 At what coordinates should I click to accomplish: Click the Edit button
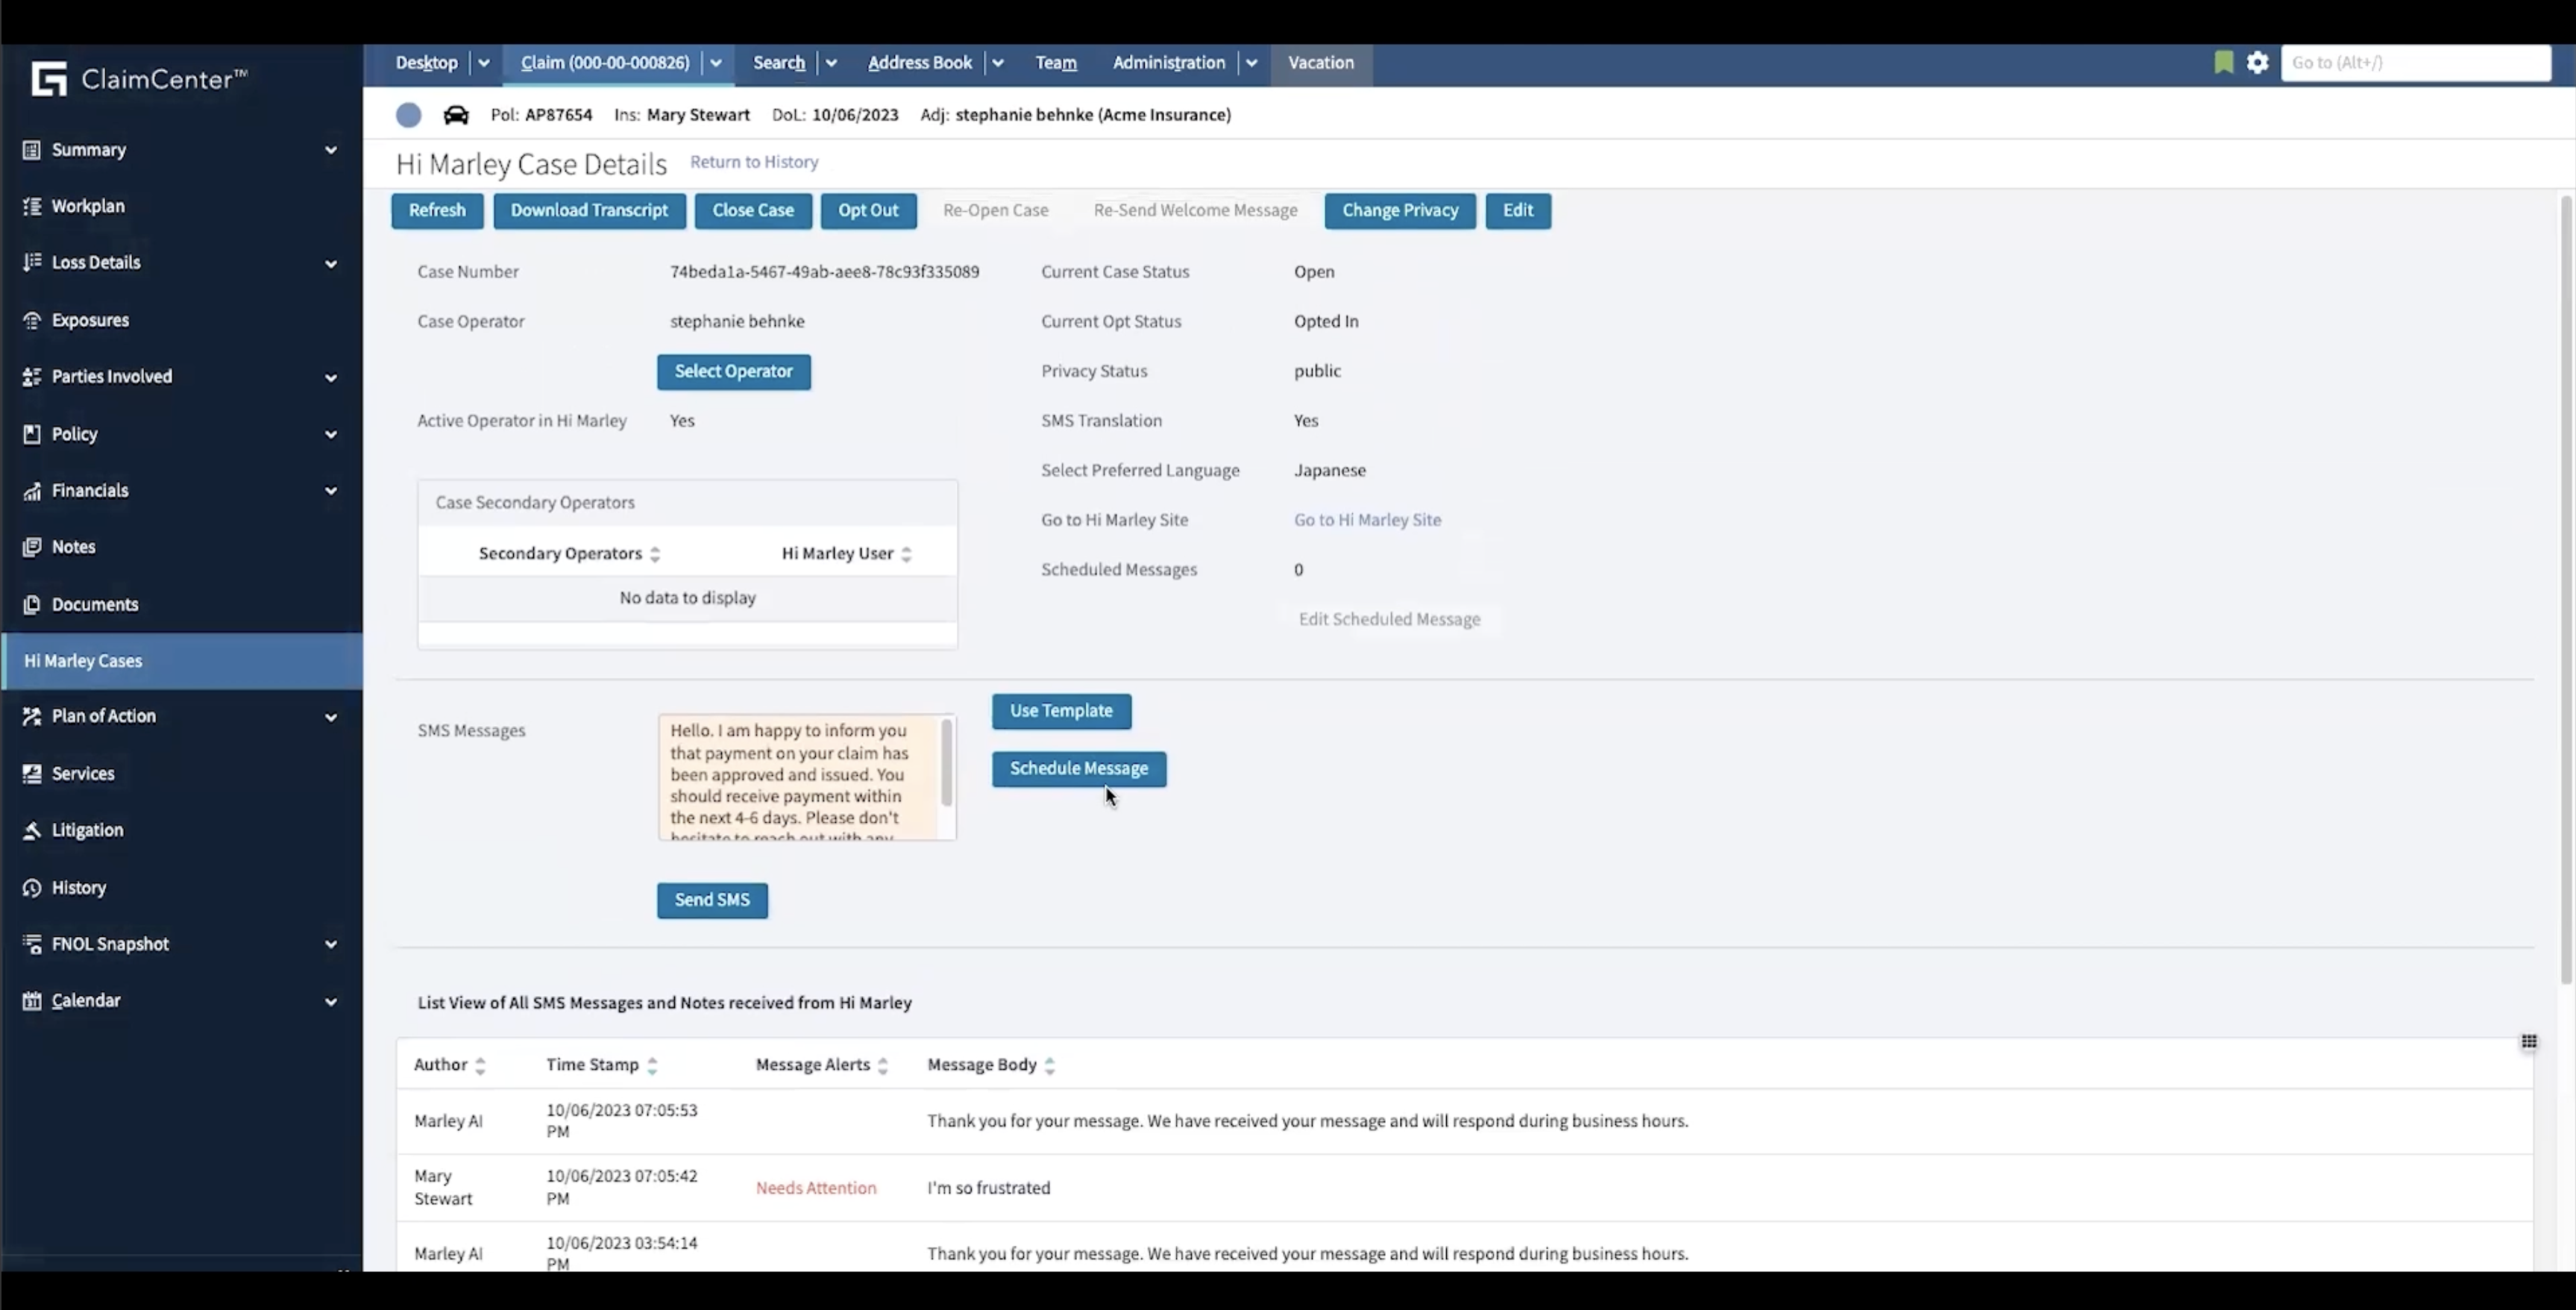coord(1518,211)
